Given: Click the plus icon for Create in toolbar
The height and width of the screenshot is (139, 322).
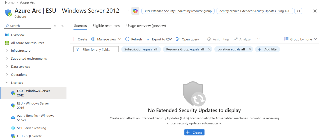Looking at the screenshot, I should (74, 39).
